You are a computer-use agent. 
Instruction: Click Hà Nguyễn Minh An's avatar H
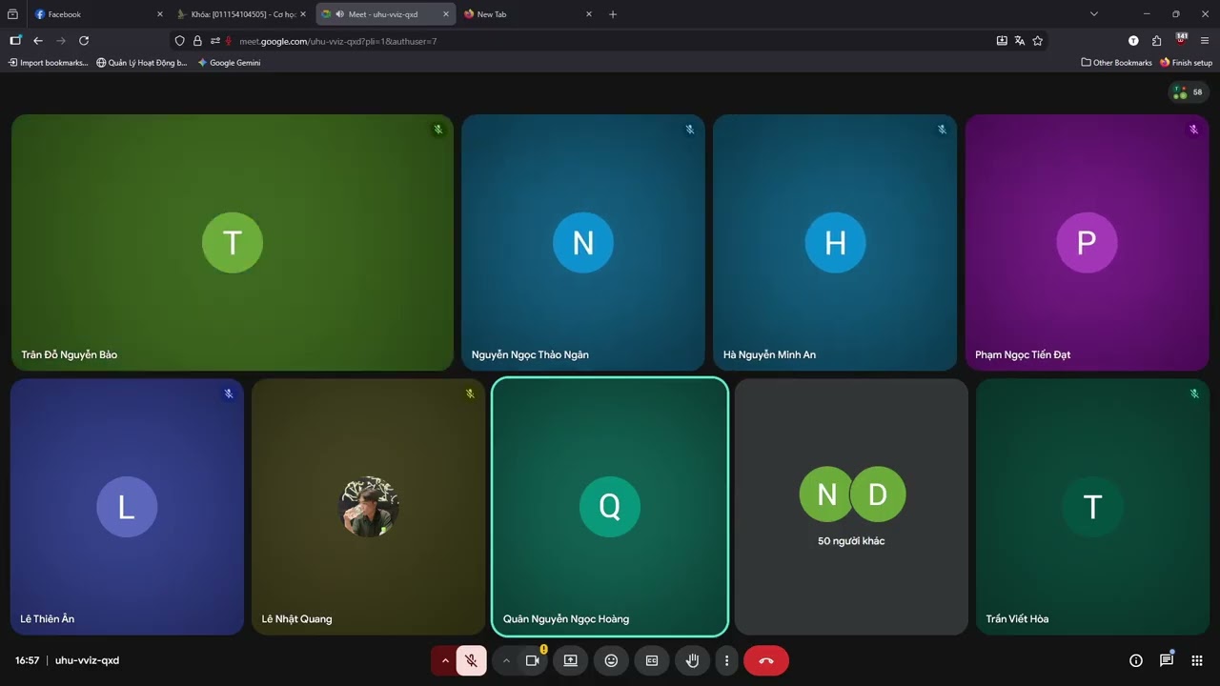coord(835,243)
